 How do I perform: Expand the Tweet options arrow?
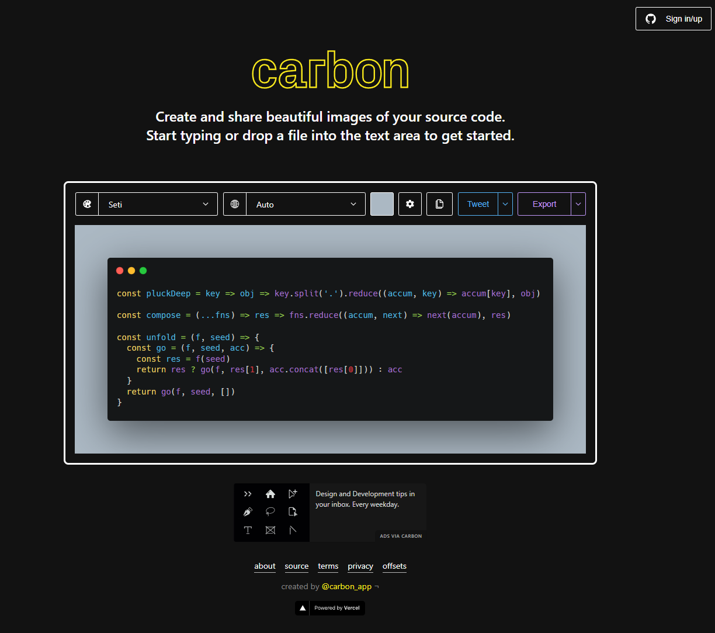(x=505, y=204)
